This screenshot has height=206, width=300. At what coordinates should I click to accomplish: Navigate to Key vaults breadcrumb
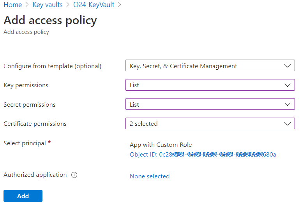48,5
